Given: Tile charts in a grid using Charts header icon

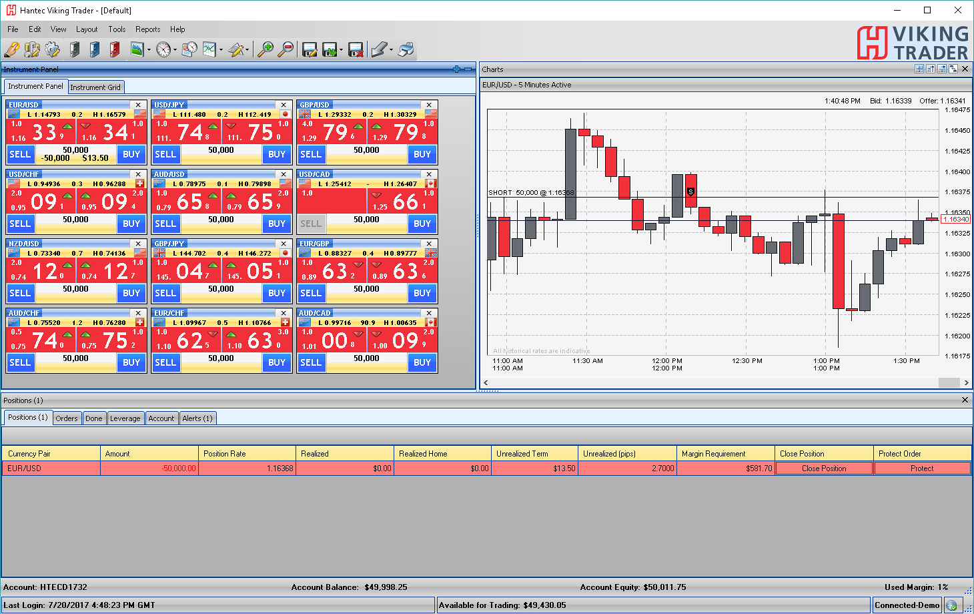Looking at the screenshot, I should pyautogui.click(x=919, y=69).
